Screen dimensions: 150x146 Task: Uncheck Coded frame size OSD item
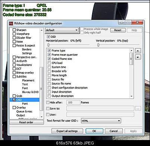click(49, 59)
